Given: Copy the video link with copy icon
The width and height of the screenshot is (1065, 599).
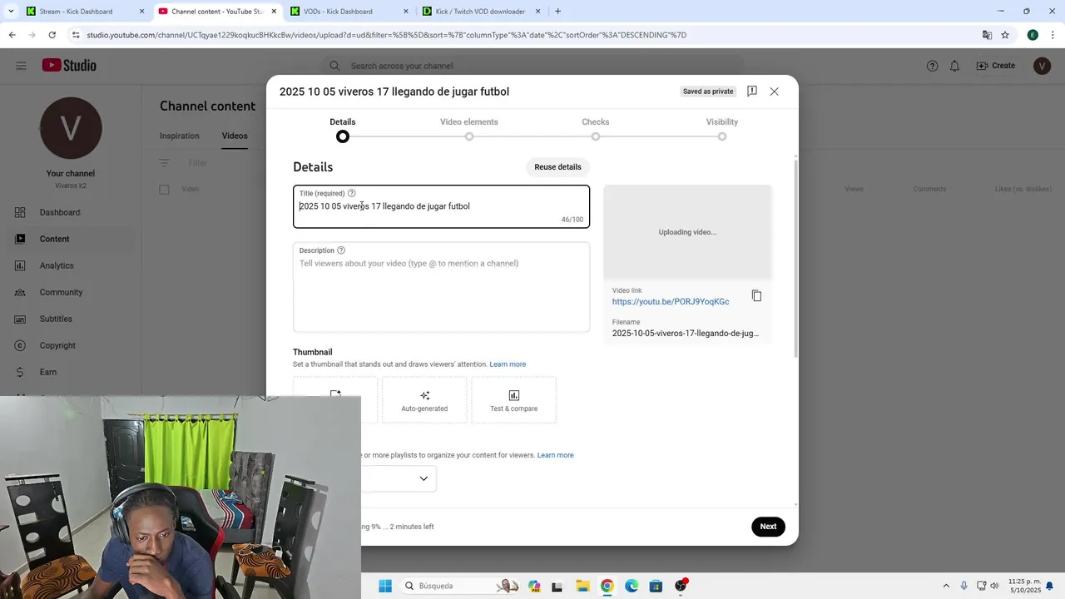Looking at the screenshot, I should pos(756,296).
